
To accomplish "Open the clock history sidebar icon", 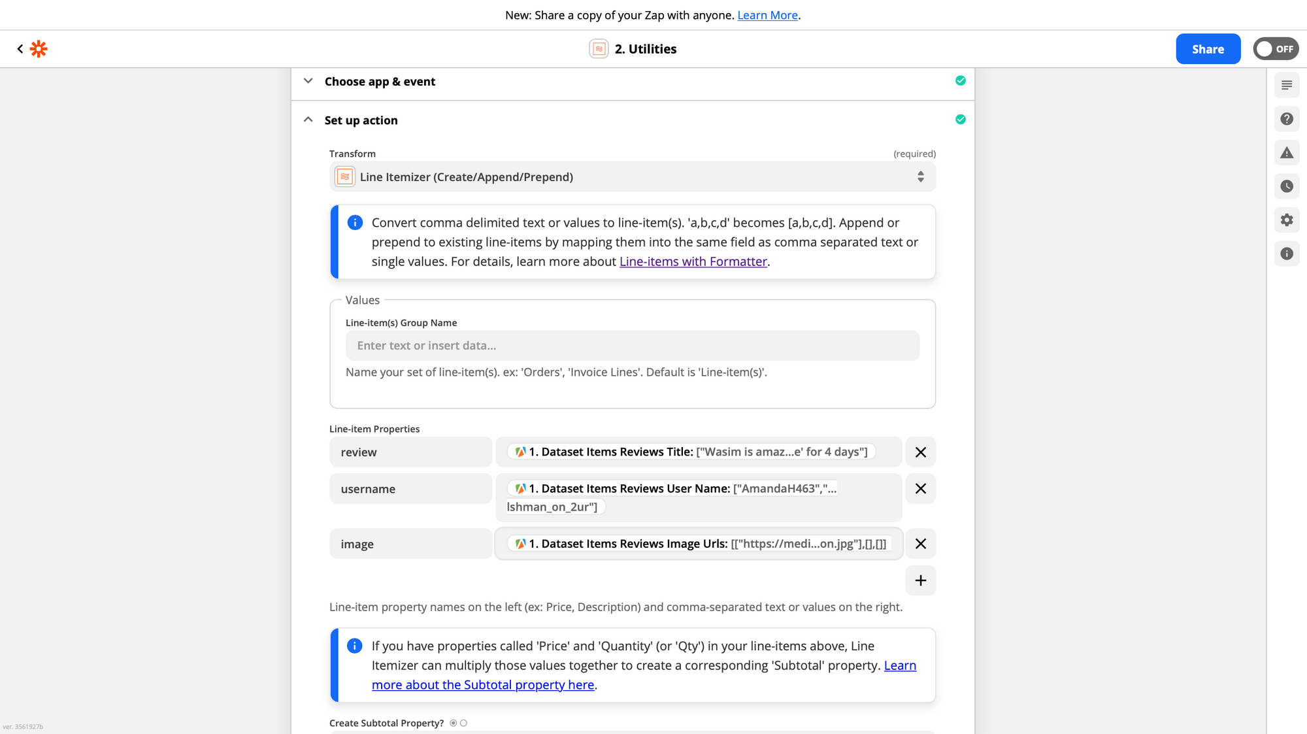I will pos(1286,186).
